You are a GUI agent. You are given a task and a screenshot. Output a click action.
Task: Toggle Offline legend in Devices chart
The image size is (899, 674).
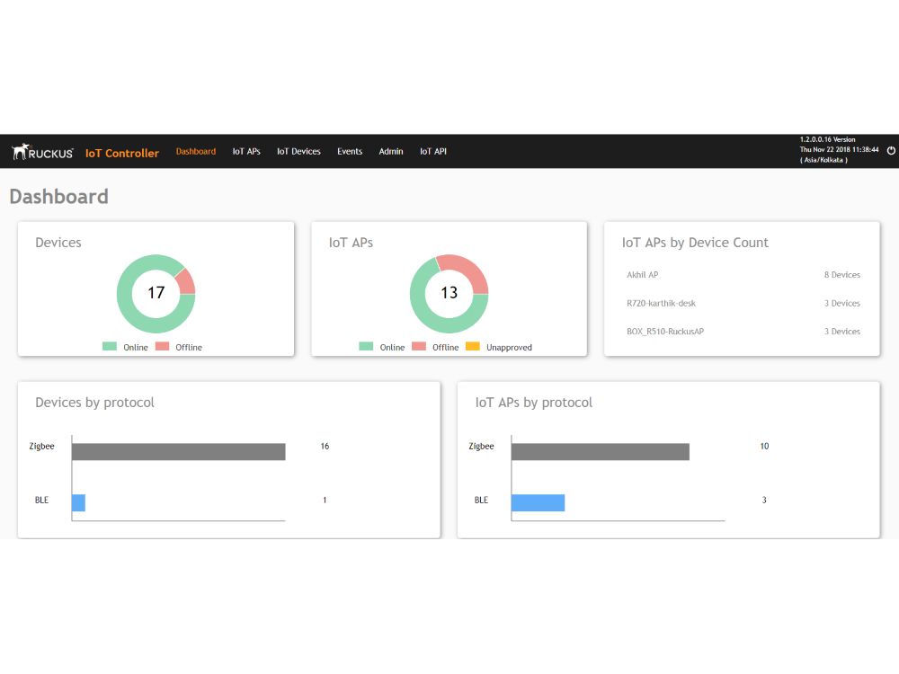[x=179, y=347]
